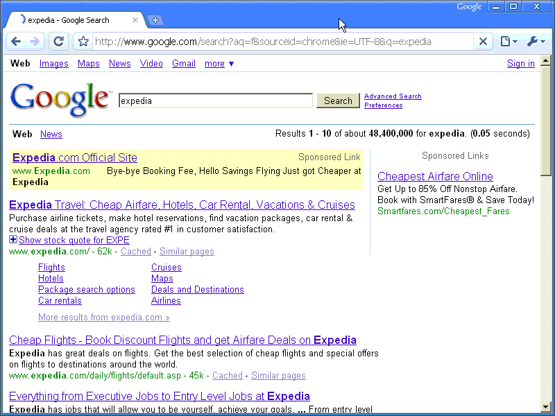Open Similar pages for www.expedia.com/
The width and height of the screenshot is (555, 416).
pos(187,252)
